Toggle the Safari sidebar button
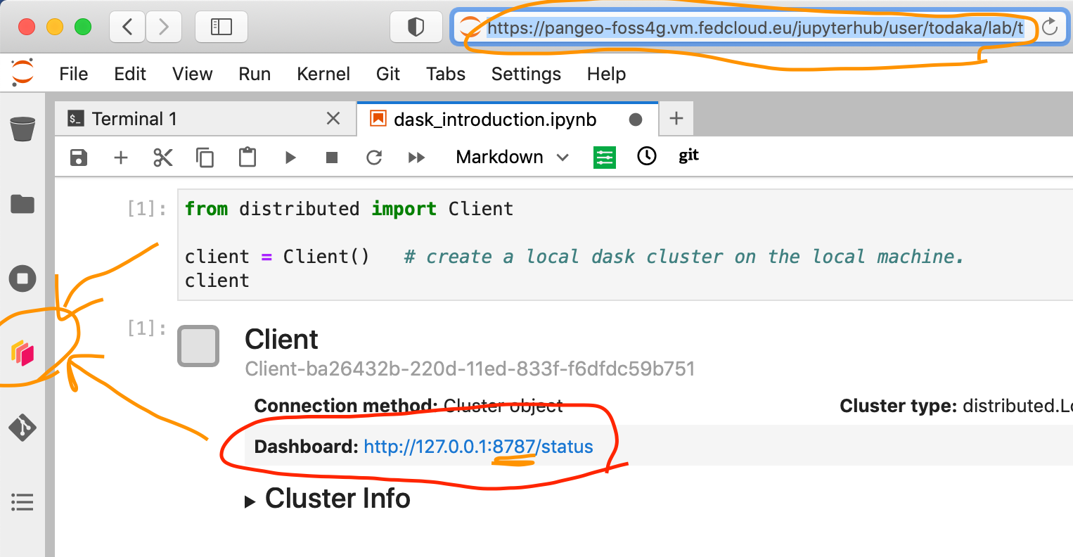The image size is (1073, 557). tap(221, 27)
